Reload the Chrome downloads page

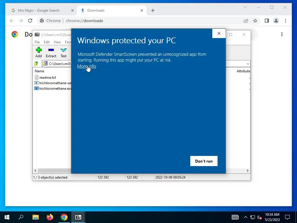(30, 21)
